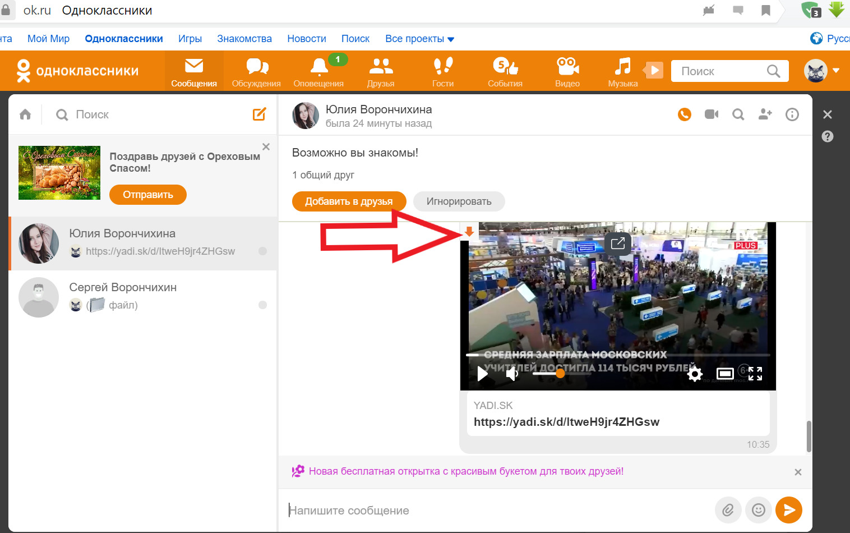
Task: Click the browser bookmark icon
Action: 765,10
